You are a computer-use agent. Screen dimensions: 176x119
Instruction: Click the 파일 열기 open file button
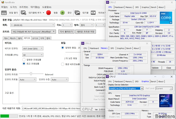pyautogui.click(x=13, y=13)
